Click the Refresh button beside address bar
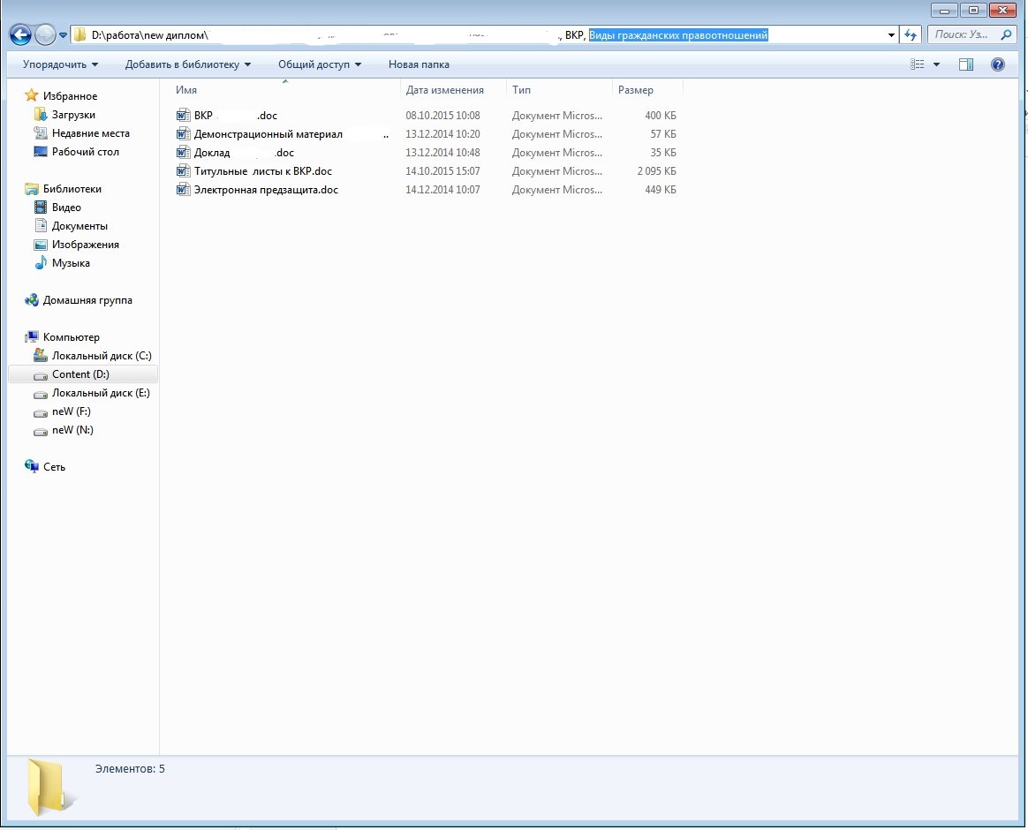This screenshot has width=1028, height=830. click(x=911, y=35)
